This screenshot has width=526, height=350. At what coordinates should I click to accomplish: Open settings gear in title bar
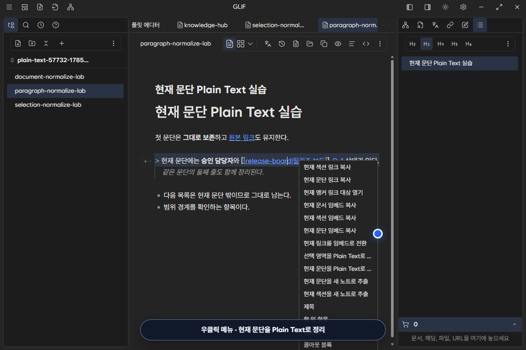(x=463, y=7)
